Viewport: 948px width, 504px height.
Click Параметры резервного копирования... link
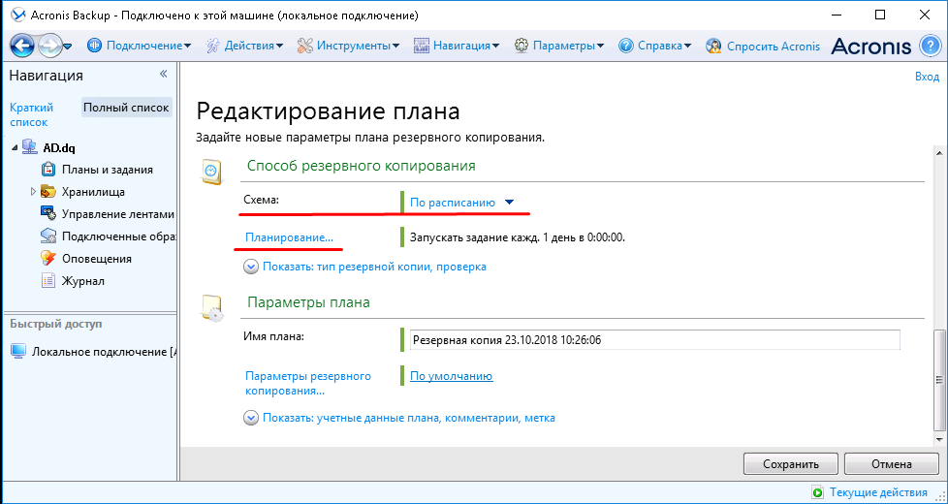[308, 383]
